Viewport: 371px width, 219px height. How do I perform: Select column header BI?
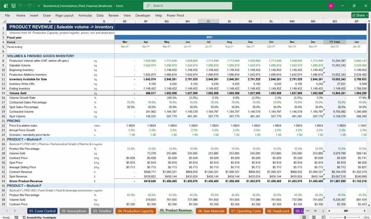pos(209,21)
